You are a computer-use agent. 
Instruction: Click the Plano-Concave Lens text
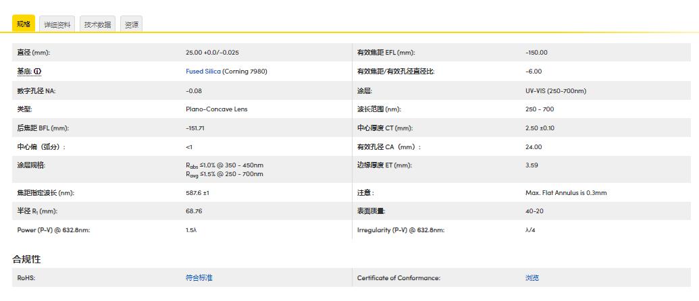pos(217,109)
